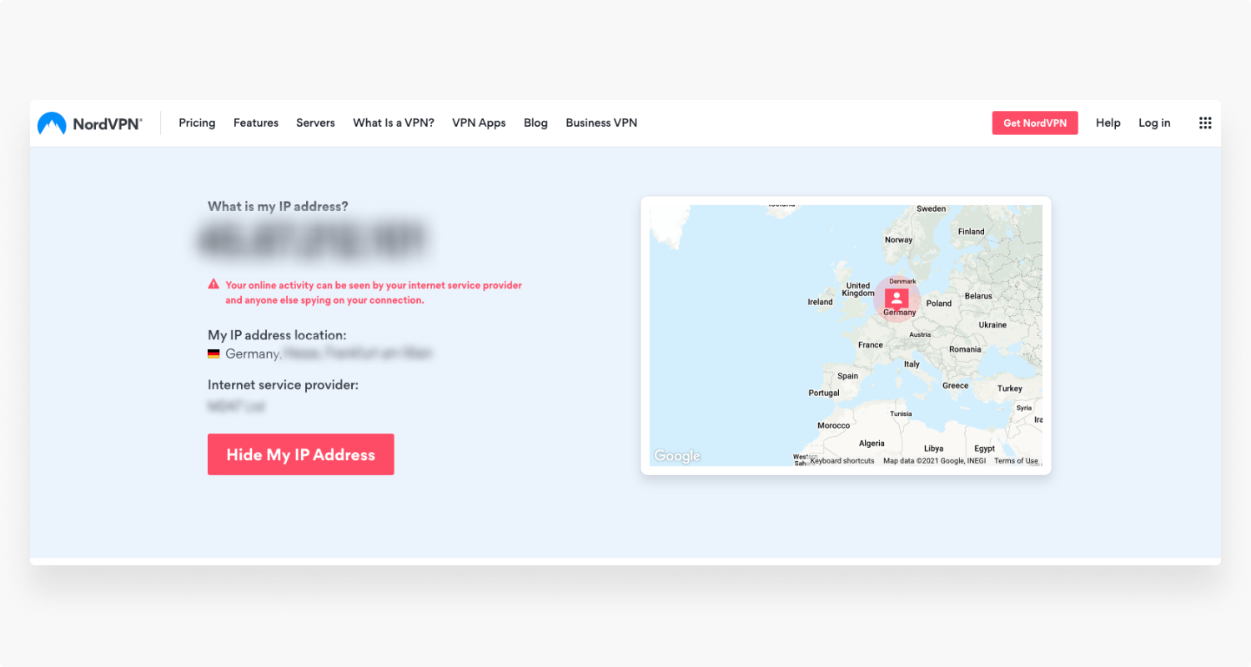Click the Italy label on the map
1251x667 pixels.
(912, 364)
